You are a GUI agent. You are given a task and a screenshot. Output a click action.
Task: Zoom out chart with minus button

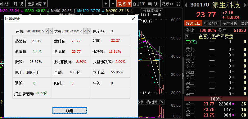click(113, 4)
